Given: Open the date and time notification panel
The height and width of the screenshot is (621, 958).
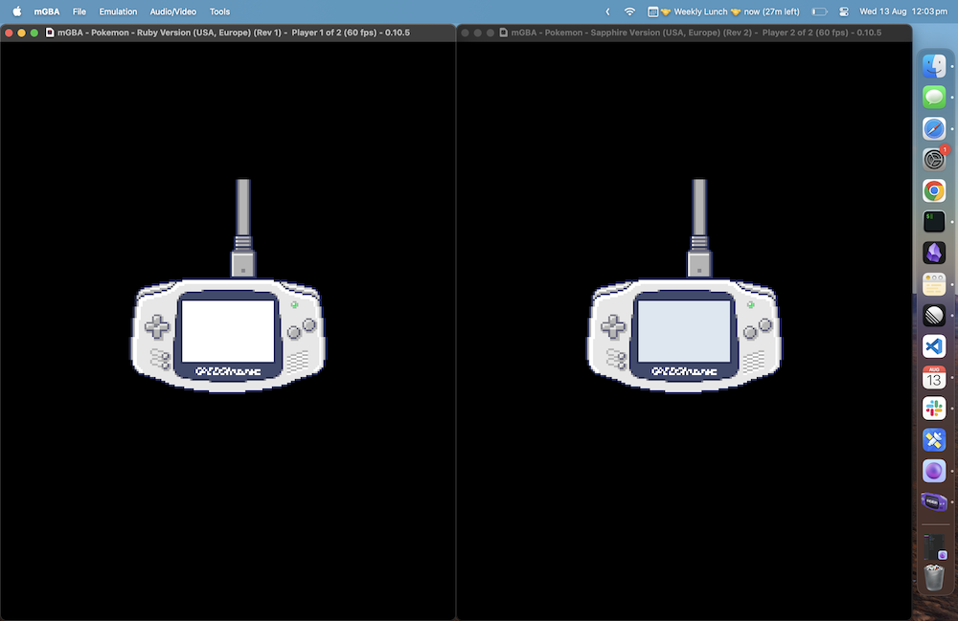Looking at the screenshot, I should pos(903,11).
